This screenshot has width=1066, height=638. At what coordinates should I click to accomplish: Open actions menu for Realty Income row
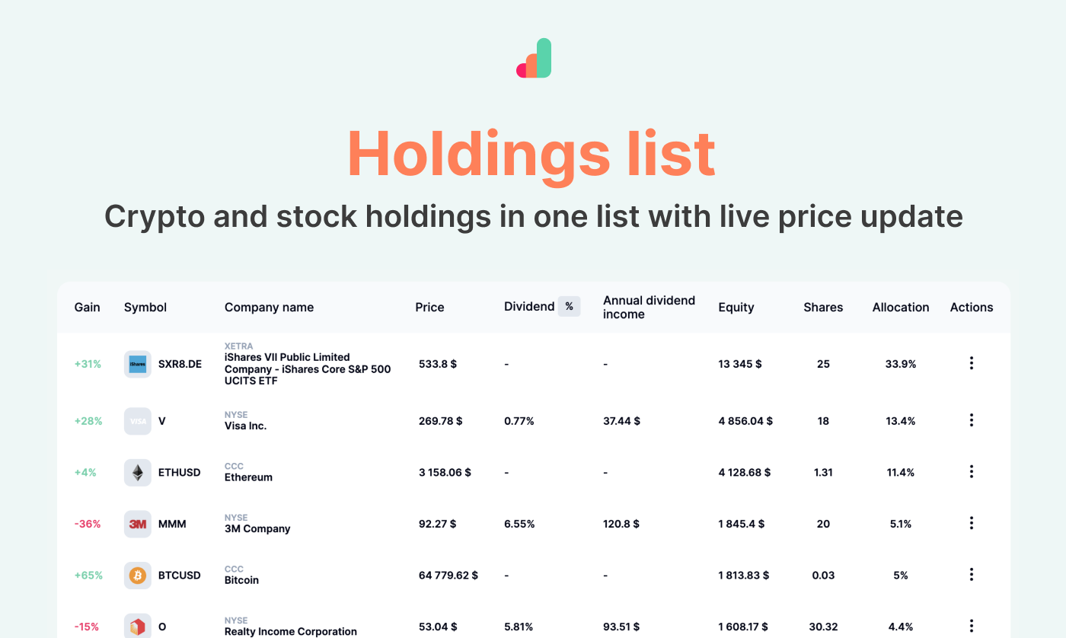[972, 626]
